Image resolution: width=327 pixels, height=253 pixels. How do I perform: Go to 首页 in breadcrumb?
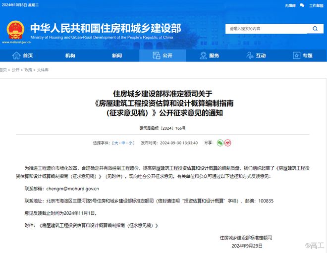(x=3, y=70)
